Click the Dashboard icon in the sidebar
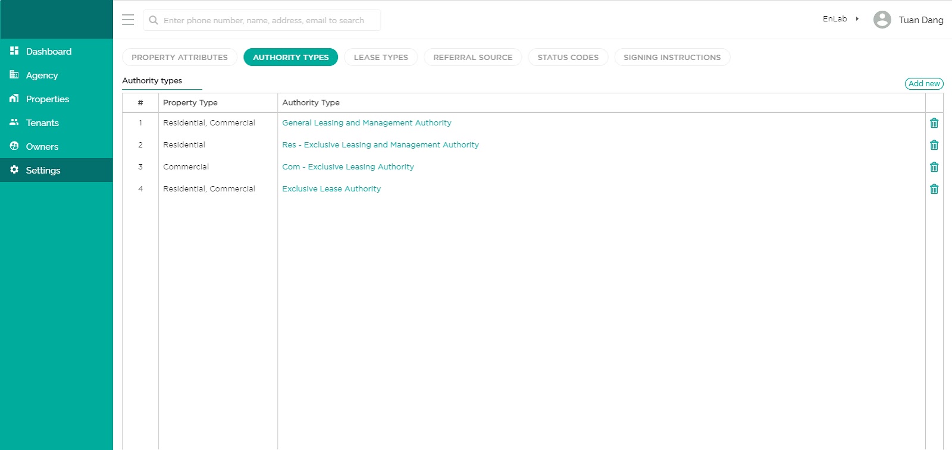The image size is (952, 450). 14,51
